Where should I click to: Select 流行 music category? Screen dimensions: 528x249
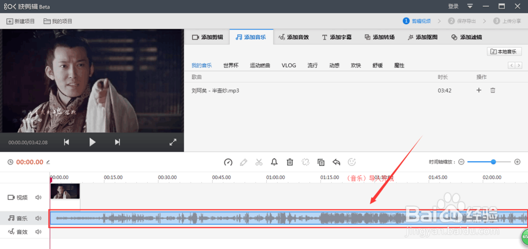[x=313, y=66]
